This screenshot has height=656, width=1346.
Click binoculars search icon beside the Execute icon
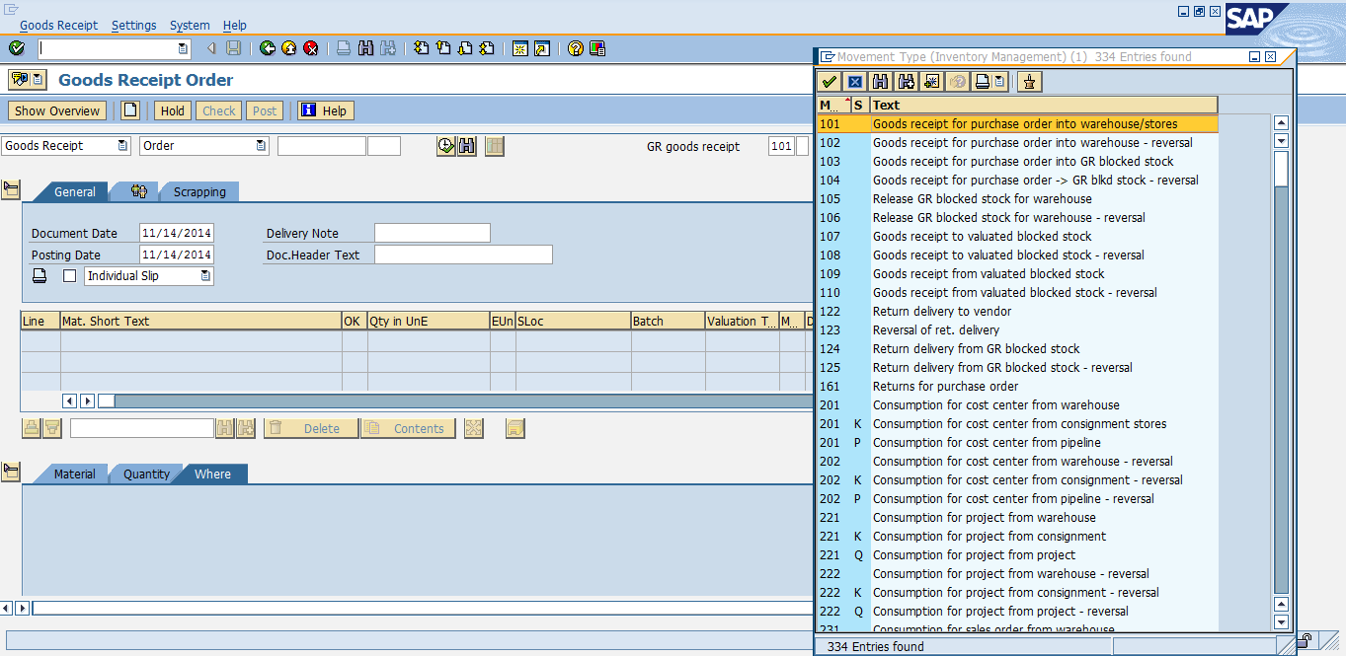[x=466, y=146]
